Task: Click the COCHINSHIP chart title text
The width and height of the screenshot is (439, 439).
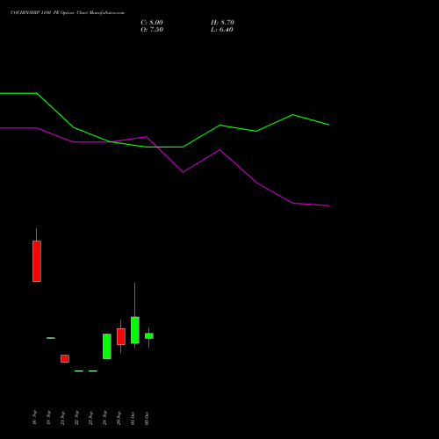Action: coord(68,13)
